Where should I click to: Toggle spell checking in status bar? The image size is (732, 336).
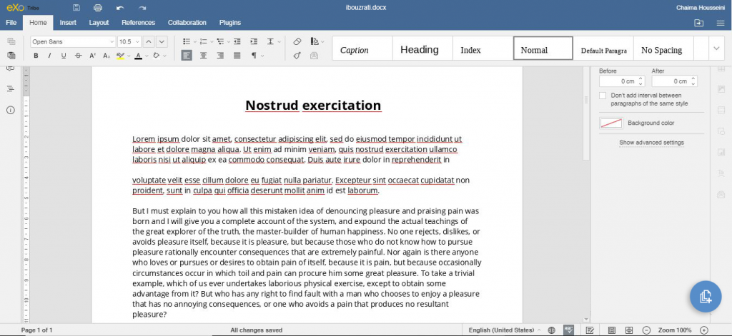[x=568, y=330]
